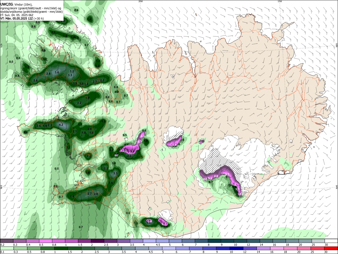Viewport: 338px width, 254px height.
Task: Click the palest green 0.1–0.3 rain legend swatch
Action: [7, 248]
